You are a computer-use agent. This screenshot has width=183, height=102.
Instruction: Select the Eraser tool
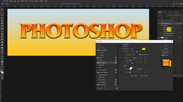coord(2,40)
